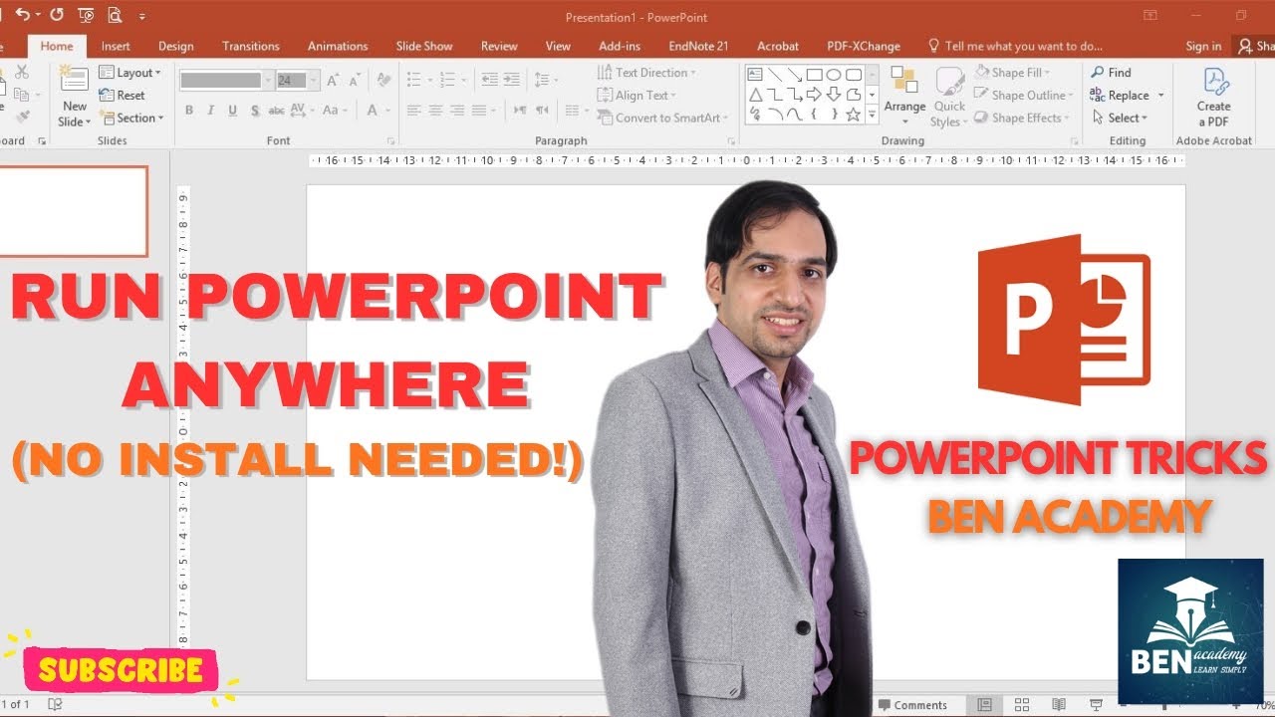The width and height of the screenshot is (1275, 717).
Task: Toggle Italic formatting
Action: pyautogui.click(x=210, y=111)
